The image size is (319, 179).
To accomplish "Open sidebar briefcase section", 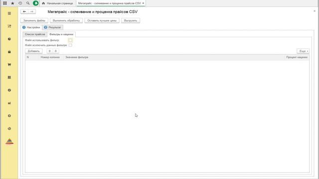I will click(x=9, y=52).
